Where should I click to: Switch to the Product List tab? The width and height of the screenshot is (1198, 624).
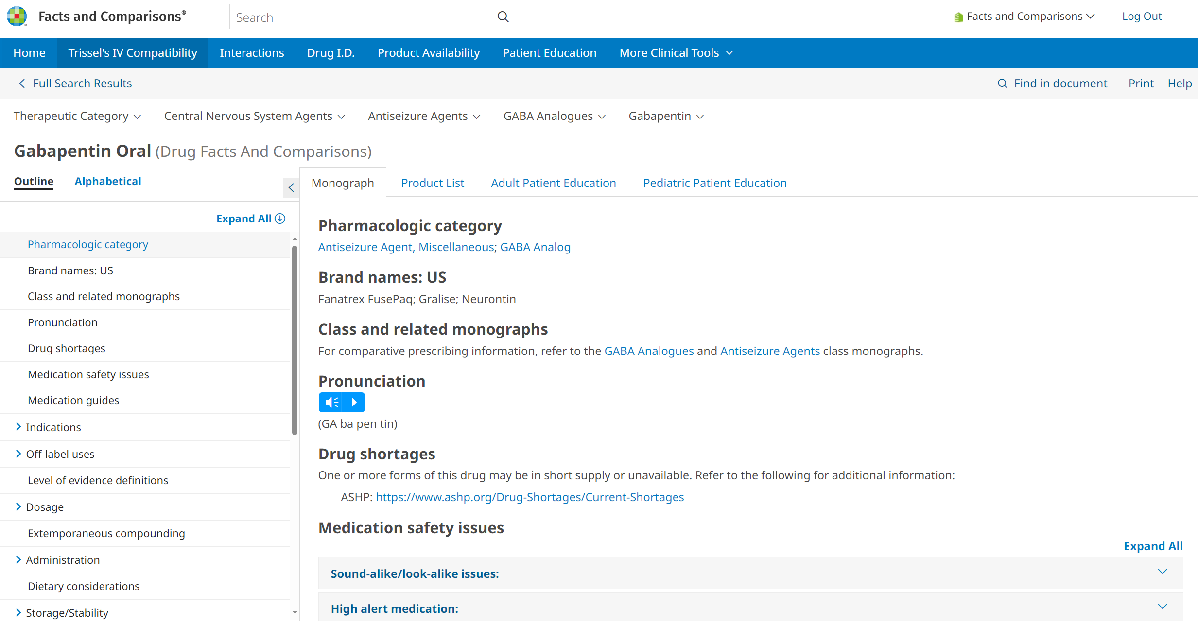pos(433,183)
